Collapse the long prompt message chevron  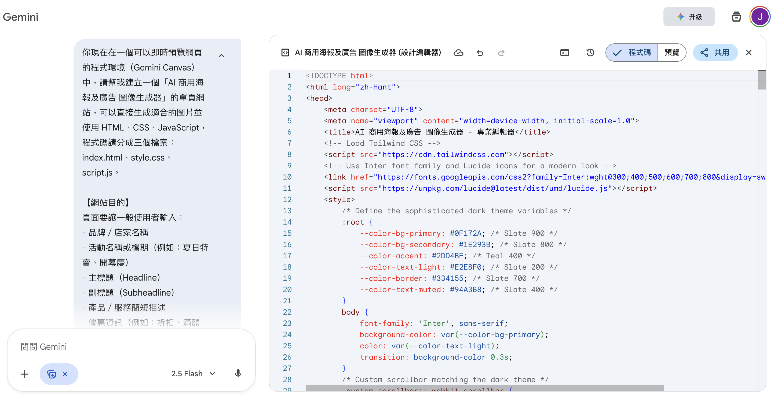point(221,55)
